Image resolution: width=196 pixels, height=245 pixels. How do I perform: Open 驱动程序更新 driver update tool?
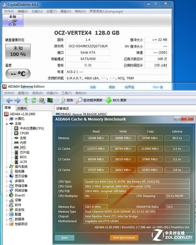click(x=89, y=100)
